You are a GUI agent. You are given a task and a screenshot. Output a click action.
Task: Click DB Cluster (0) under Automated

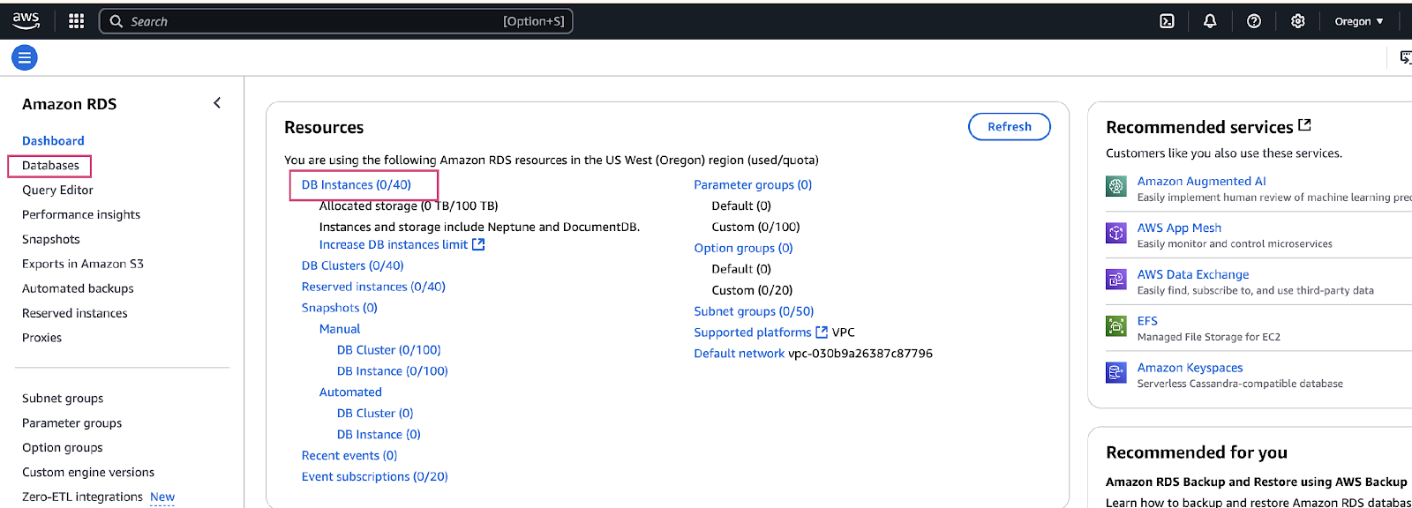375,414
